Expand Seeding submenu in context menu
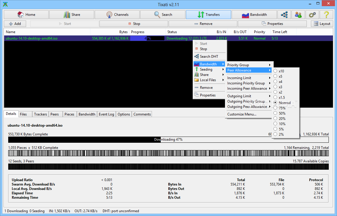The height and width of the screenshot is (216, 337). pyautogui.click(x=209, y=69)
